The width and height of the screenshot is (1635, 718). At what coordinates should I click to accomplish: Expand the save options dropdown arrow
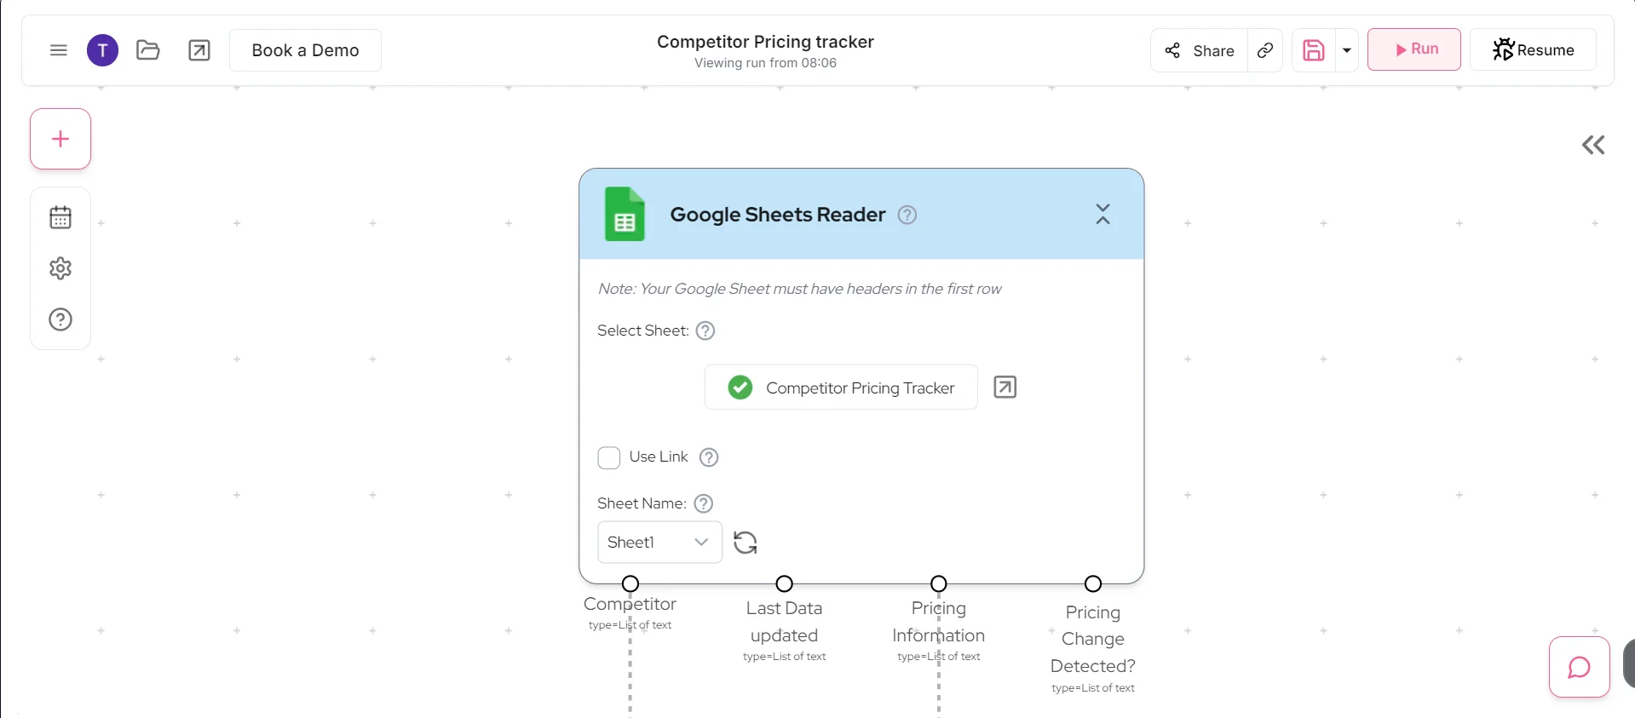click(x=1347, y=50)
